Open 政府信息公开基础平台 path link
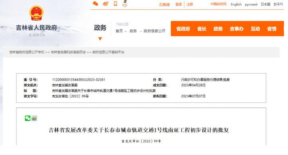This screenshot has width=288, height=155. pyautogui.click(x=108, y=52)
